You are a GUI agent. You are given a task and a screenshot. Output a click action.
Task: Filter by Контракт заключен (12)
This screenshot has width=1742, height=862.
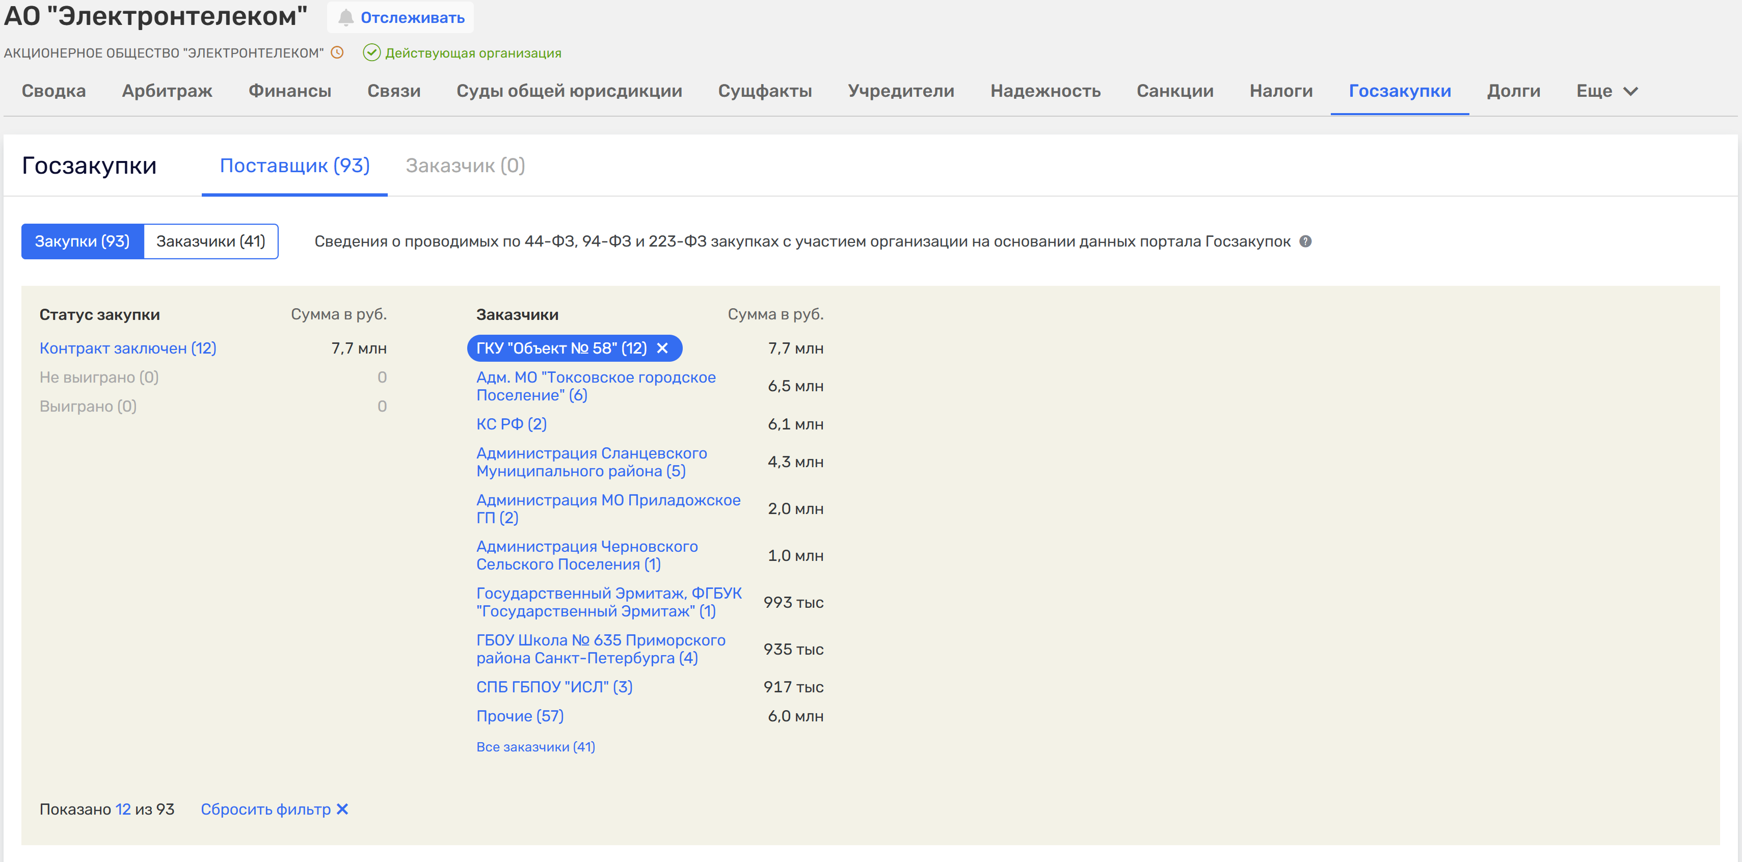[128, 348]
